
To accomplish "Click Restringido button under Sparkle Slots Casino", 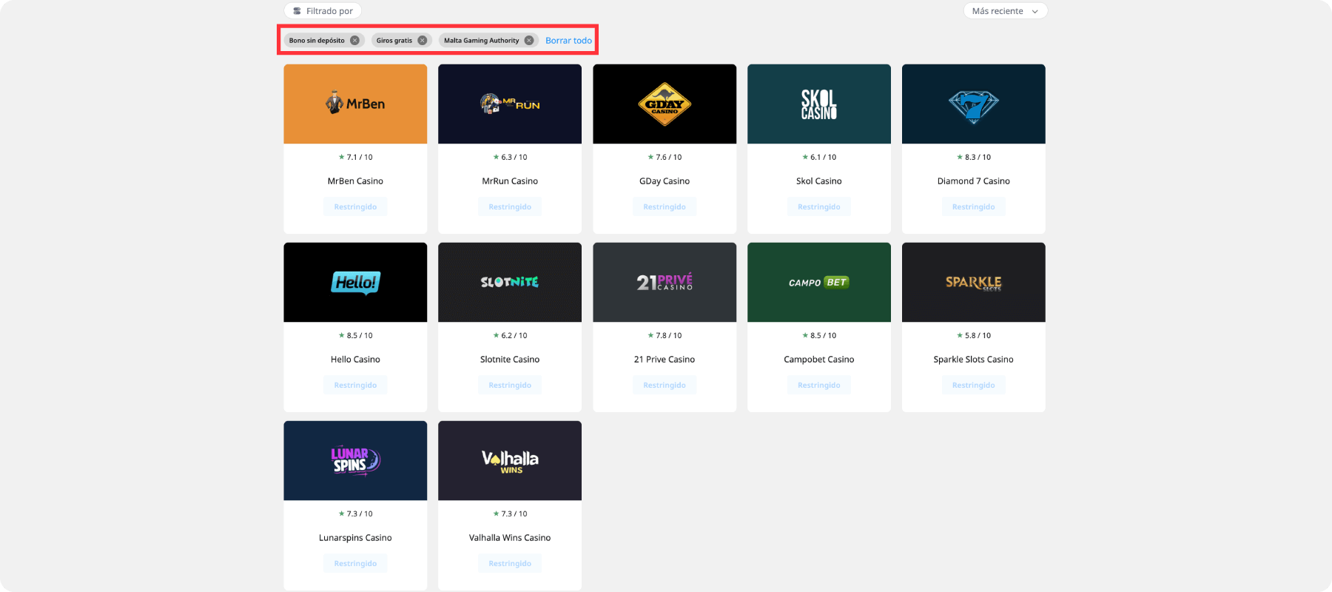I will (x=974, y=386).
